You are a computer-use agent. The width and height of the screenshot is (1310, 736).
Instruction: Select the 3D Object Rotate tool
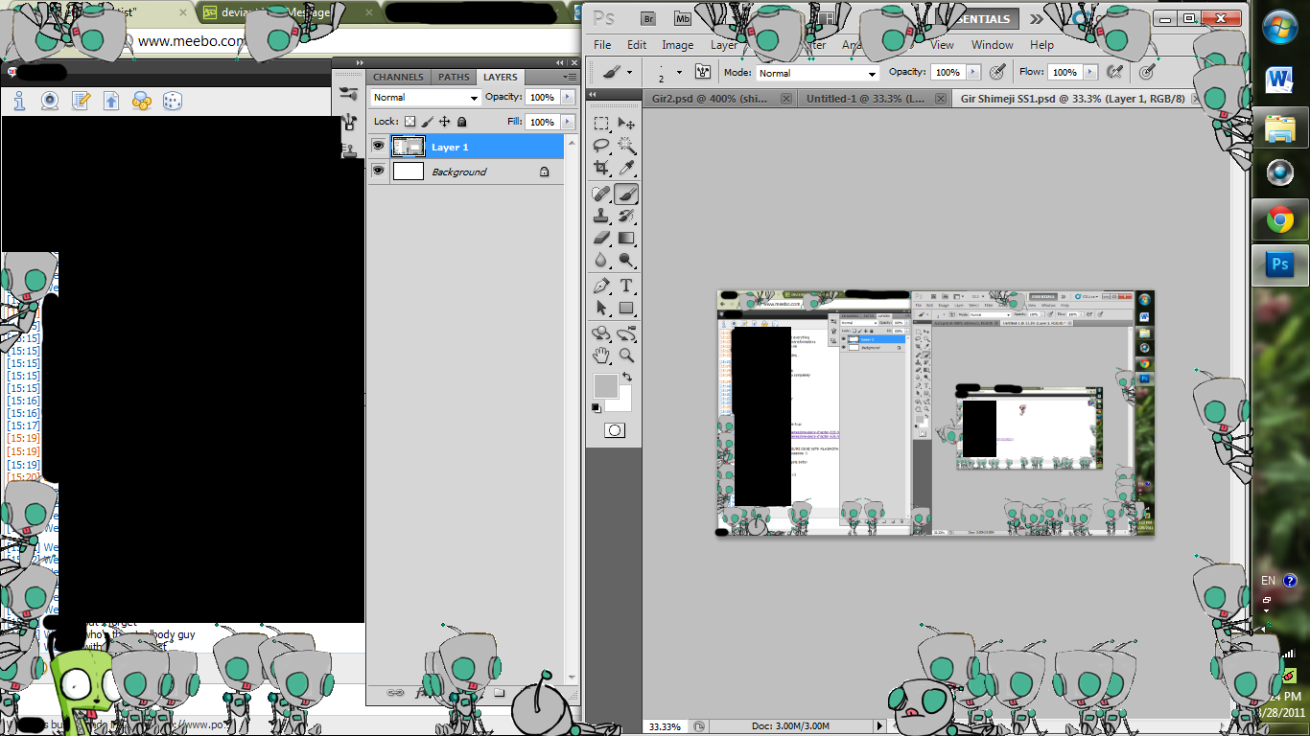pos(601,333)
